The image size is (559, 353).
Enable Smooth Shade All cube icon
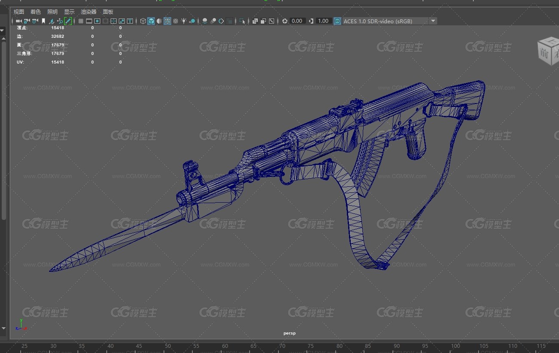click(x=151, y=21)
